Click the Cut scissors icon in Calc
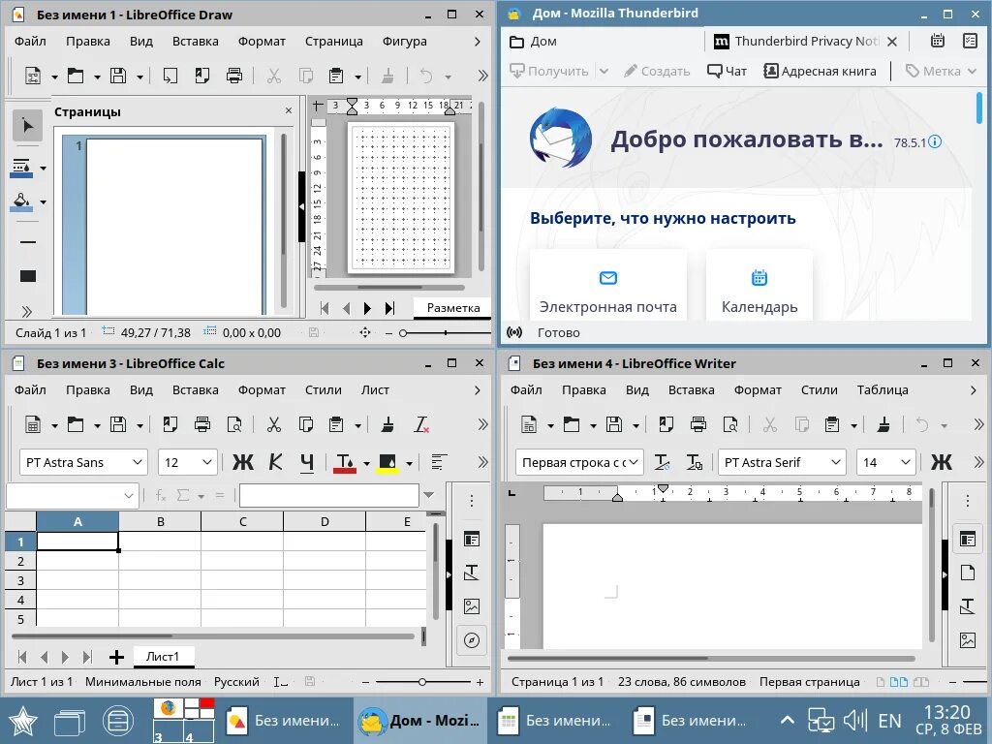This screenshot has height=744, width=992. 273,424
